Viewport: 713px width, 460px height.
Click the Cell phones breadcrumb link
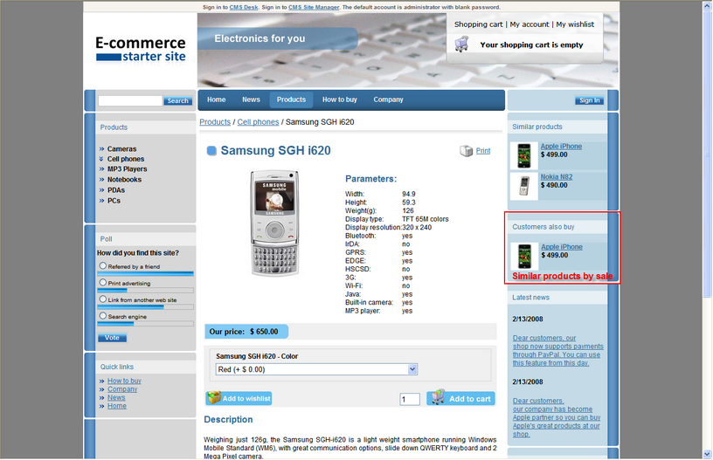[258, 122]
